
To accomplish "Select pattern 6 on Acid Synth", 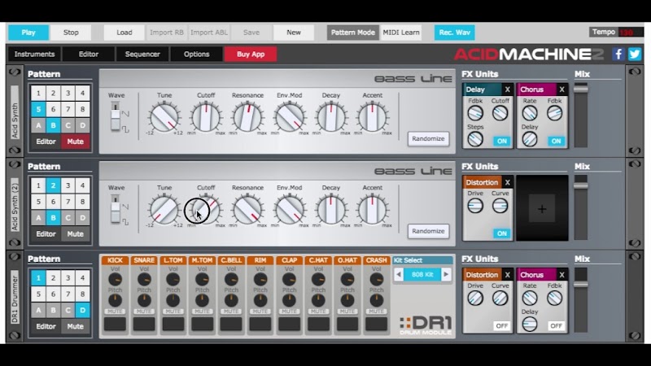I will point(53,109).
